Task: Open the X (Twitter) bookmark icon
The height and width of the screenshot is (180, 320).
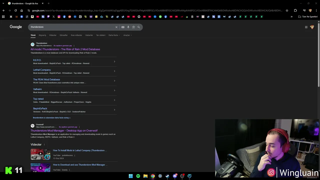Action: pos(53,17)
